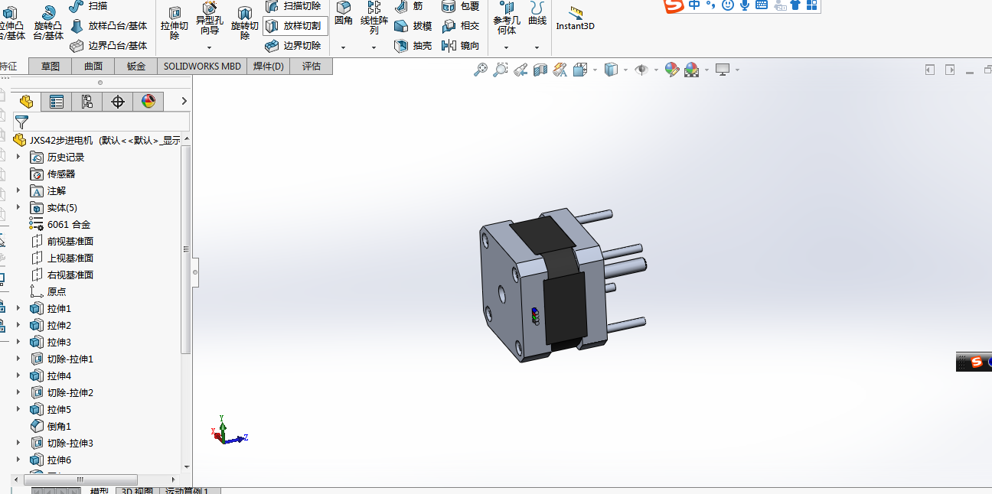Go to previous view

(x=520, y=70)
